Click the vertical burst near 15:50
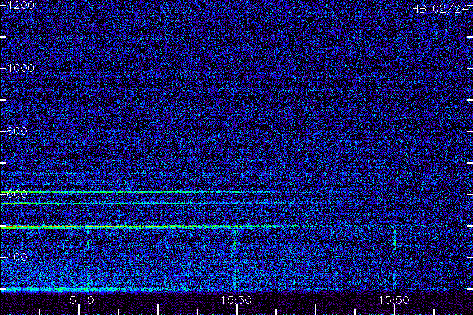This screenshot has width=473, height=315. tap(395, 258)
